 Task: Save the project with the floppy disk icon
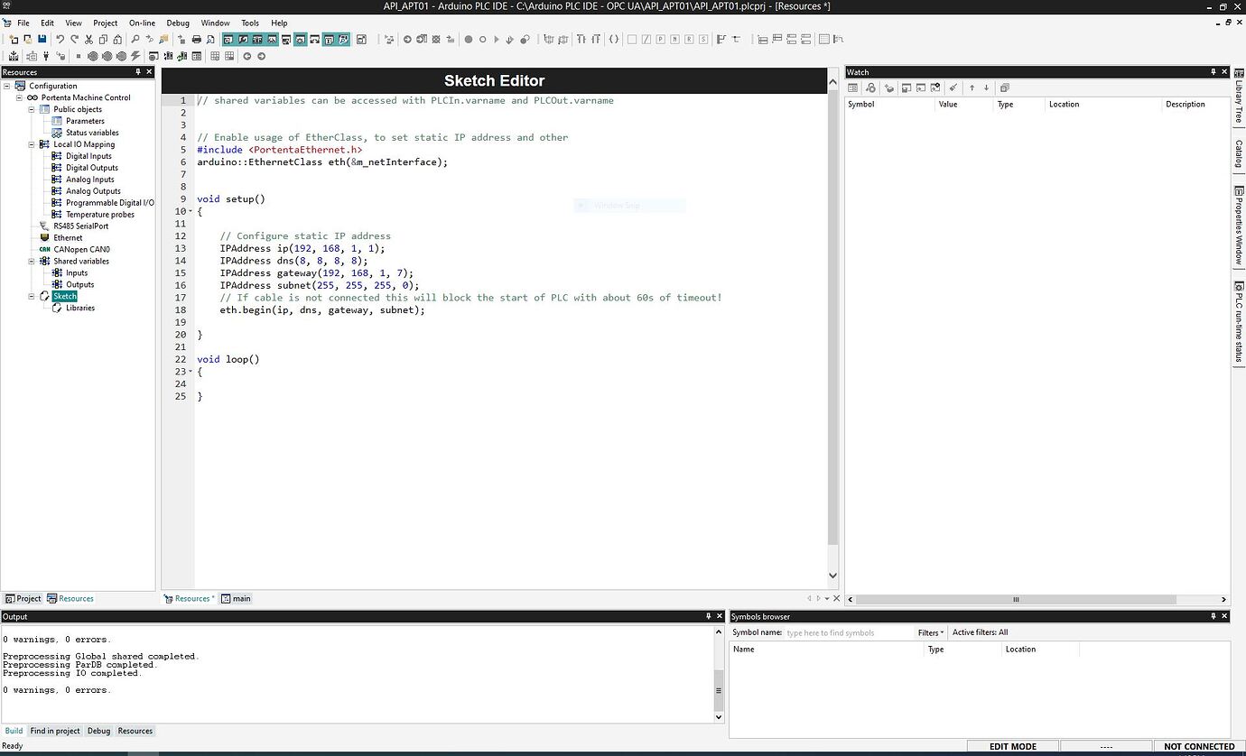(42, 39)
